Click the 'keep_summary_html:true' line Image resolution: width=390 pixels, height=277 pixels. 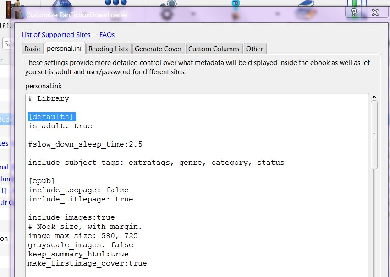click(78, 254)
